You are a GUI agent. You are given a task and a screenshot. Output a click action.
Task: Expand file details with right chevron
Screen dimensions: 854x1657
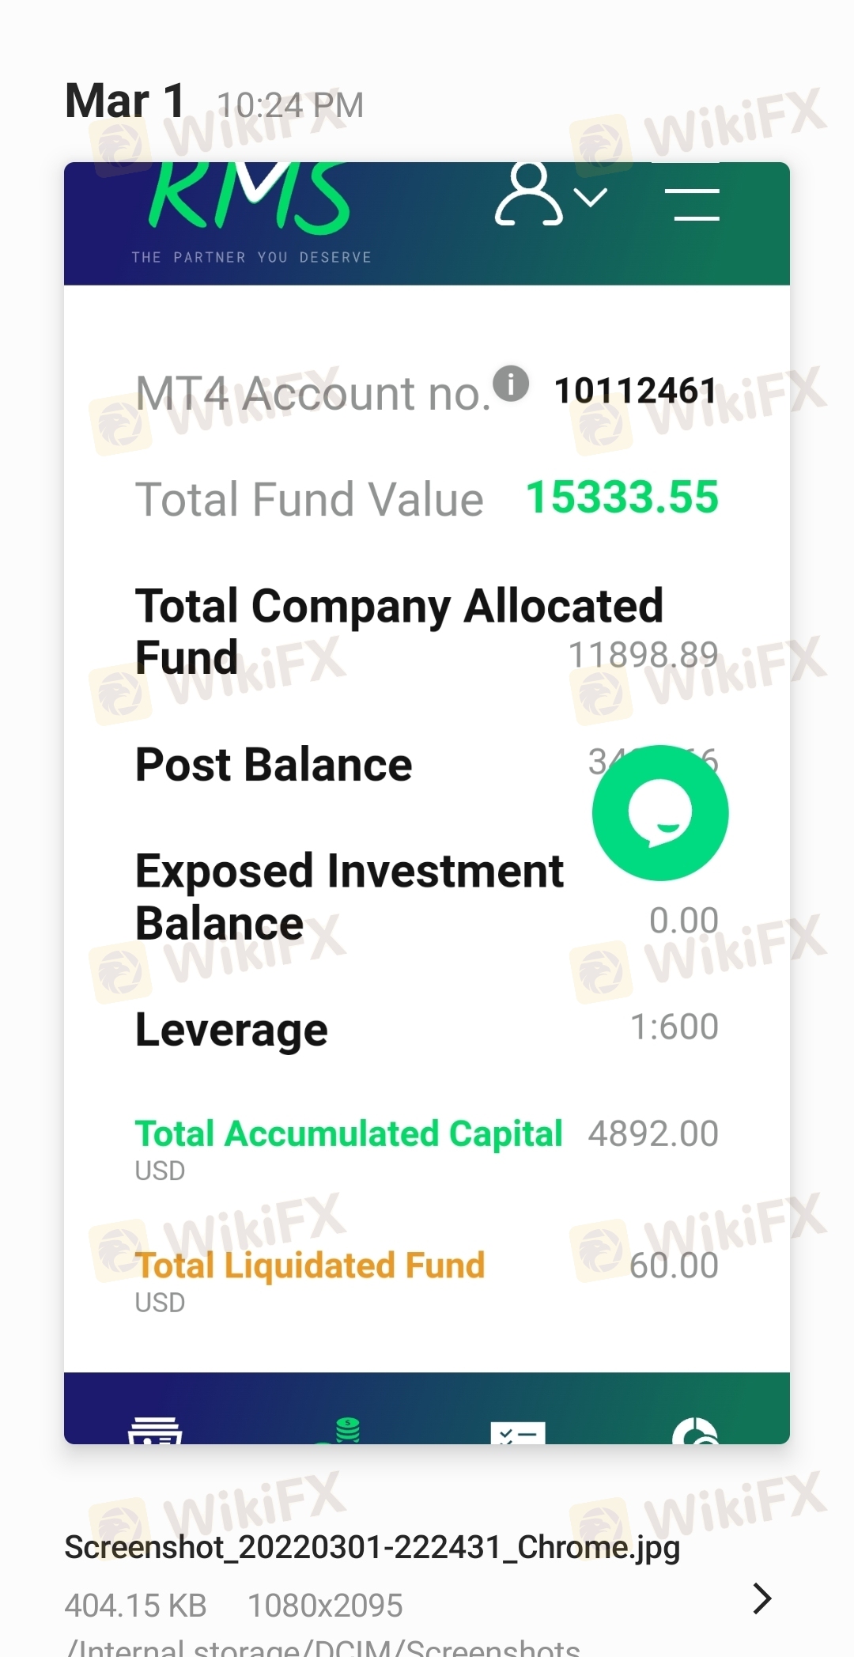tap(761, 1598)
